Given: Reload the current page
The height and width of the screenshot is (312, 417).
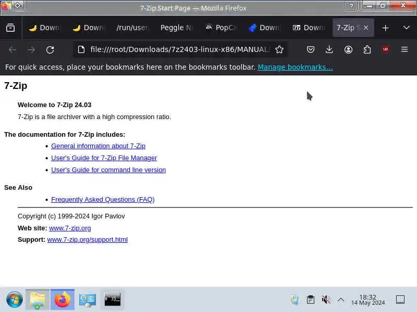Looking at the screenshot, I should tap(50, 49).
